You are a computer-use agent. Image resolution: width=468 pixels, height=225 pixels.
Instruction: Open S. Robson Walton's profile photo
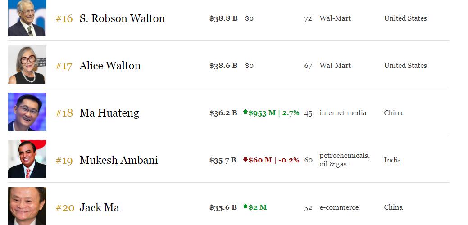(27, 18)
